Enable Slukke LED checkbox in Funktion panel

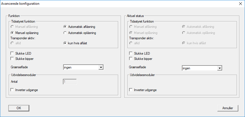12,53
